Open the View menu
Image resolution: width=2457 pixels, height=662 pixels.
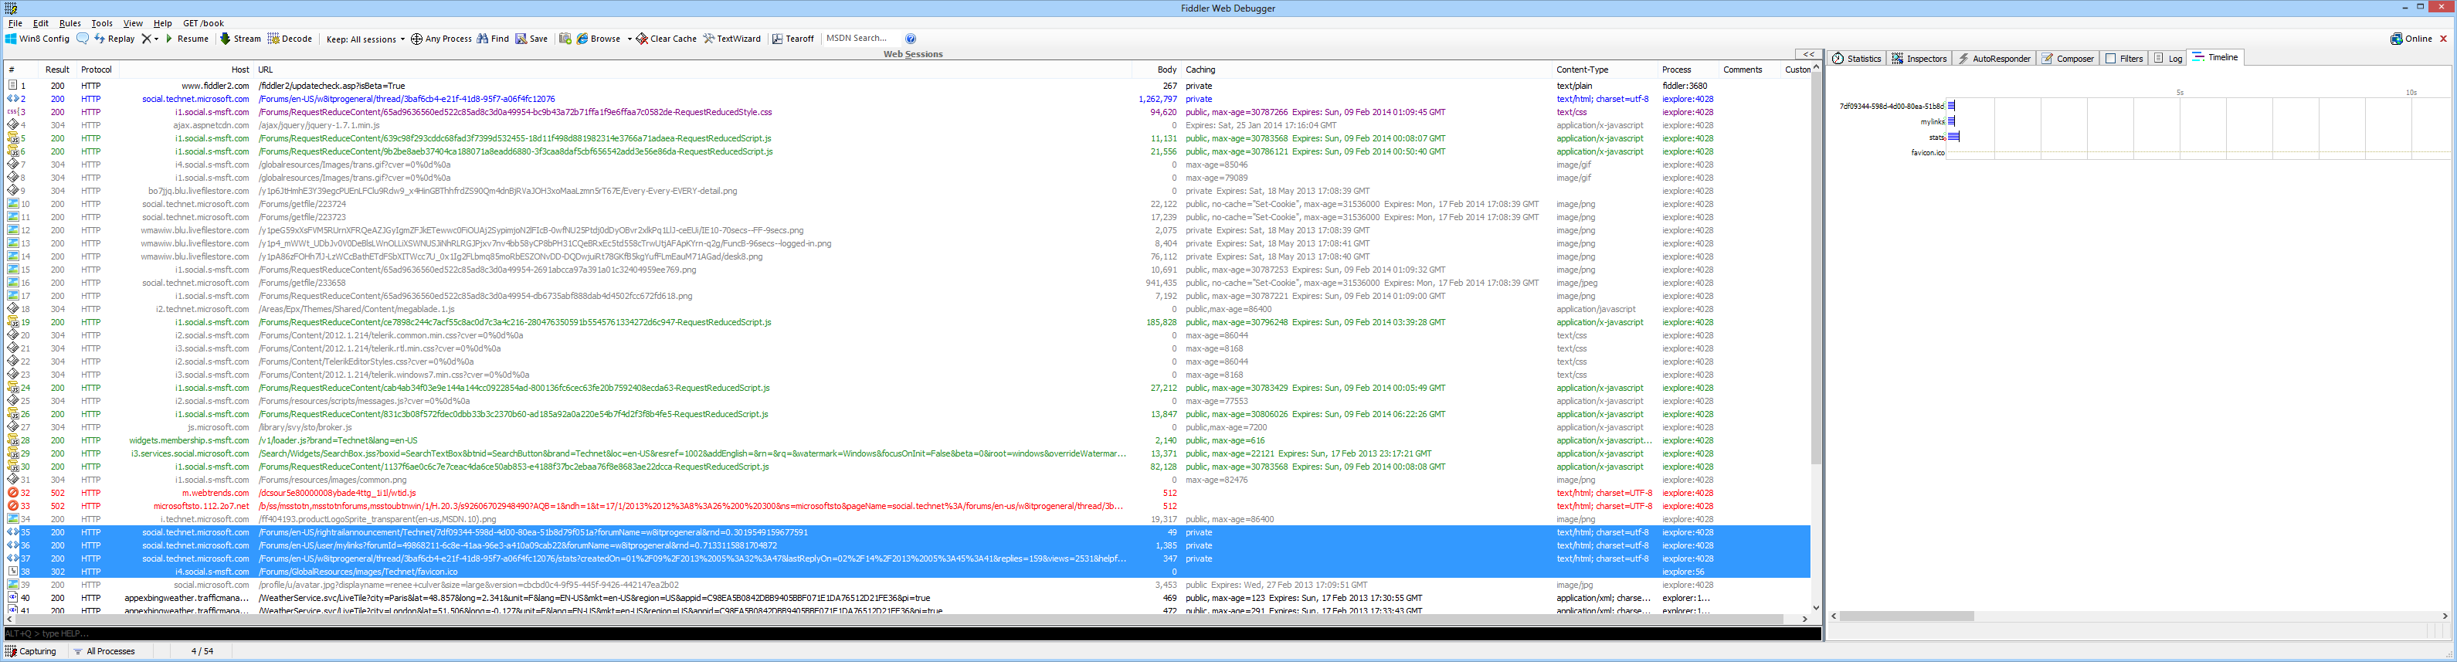pos(133,23)
